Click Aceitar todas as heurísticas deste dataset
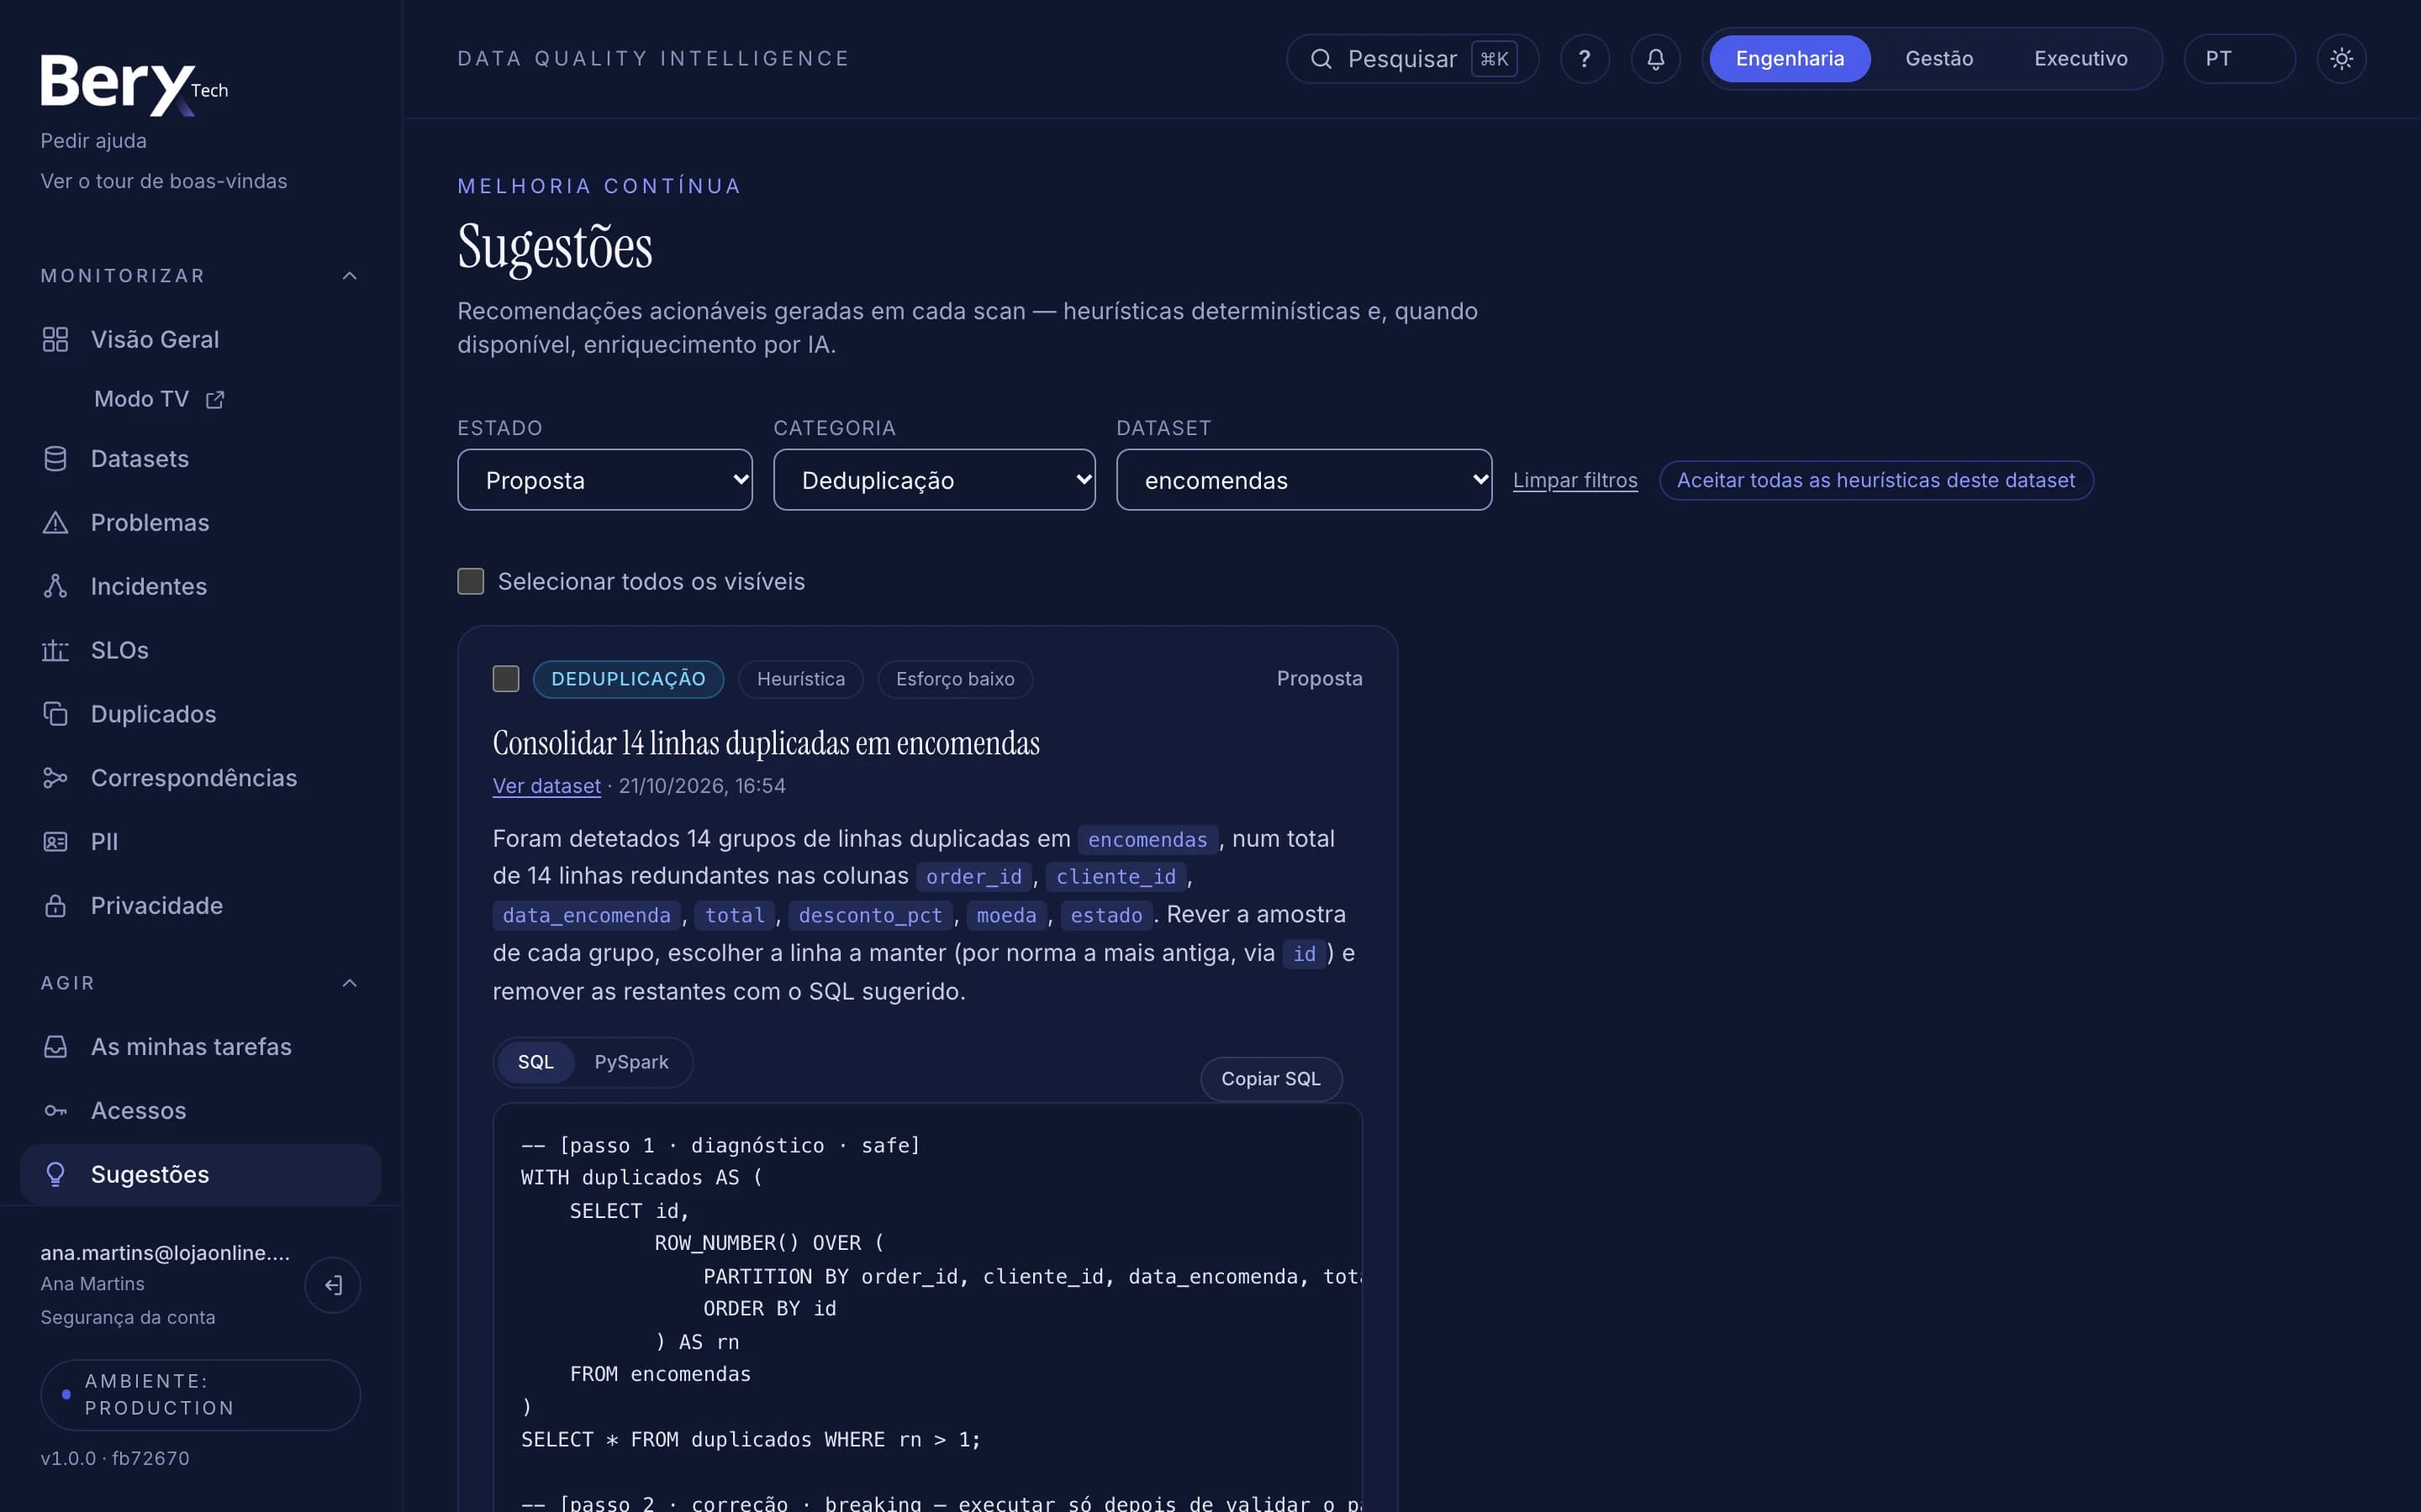 tap(1875, 480)
